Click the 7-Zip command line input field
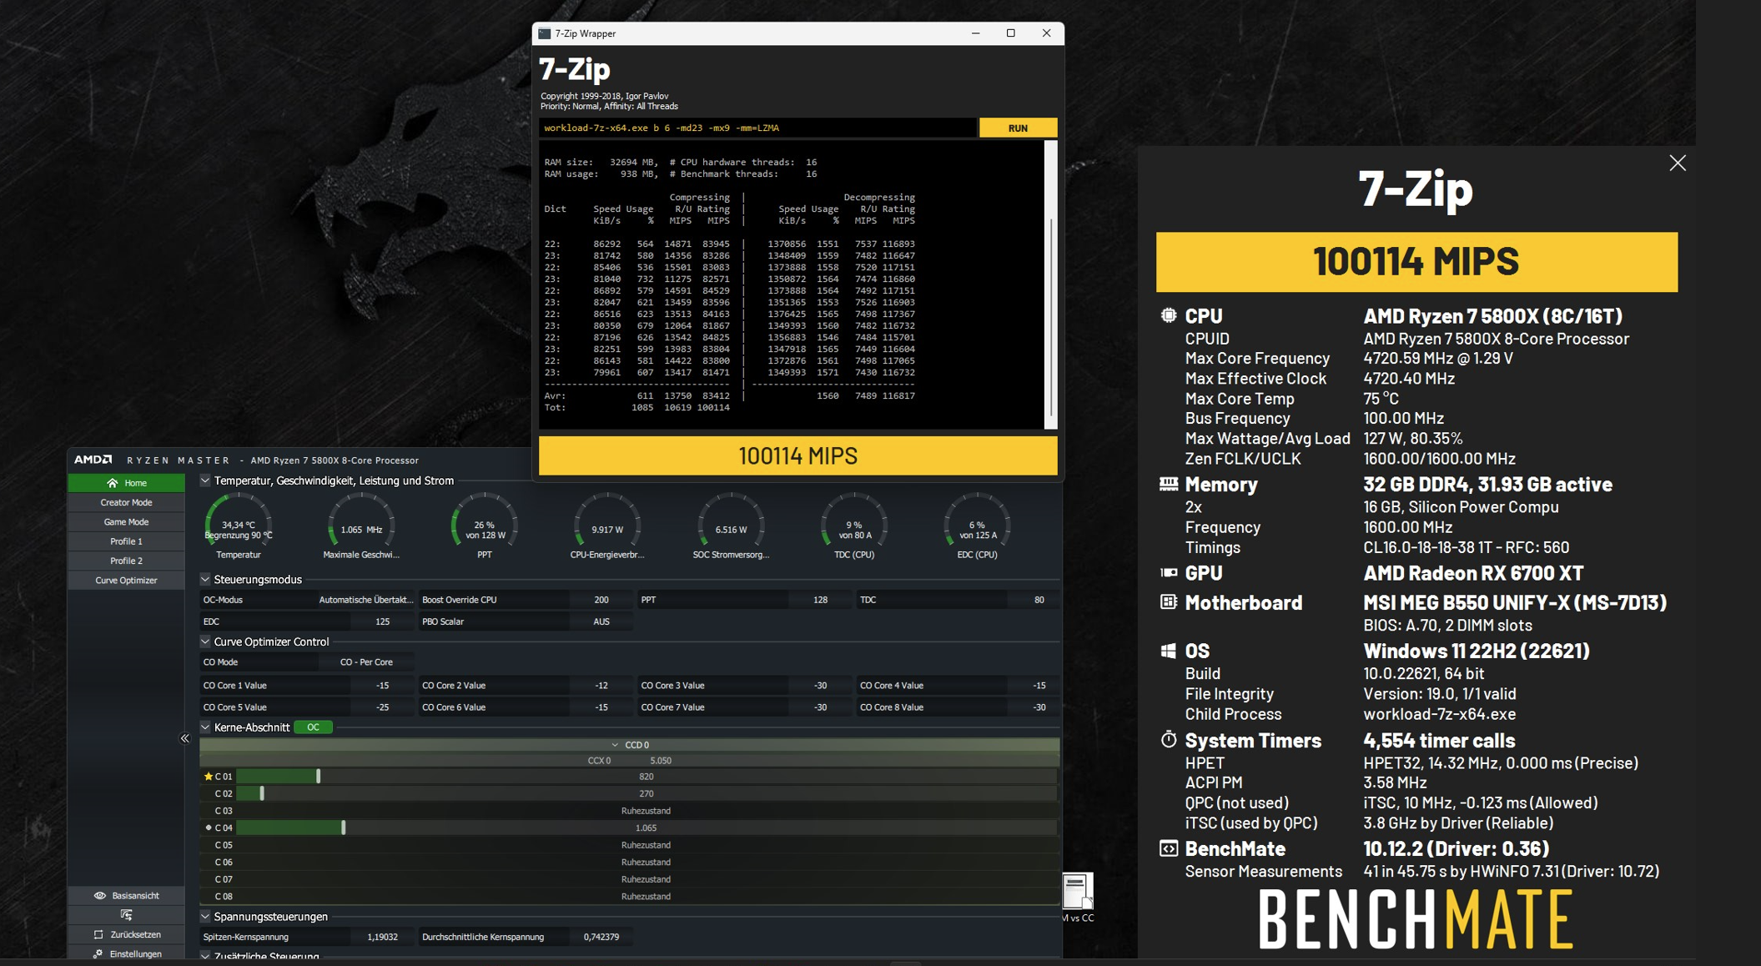 756,128
